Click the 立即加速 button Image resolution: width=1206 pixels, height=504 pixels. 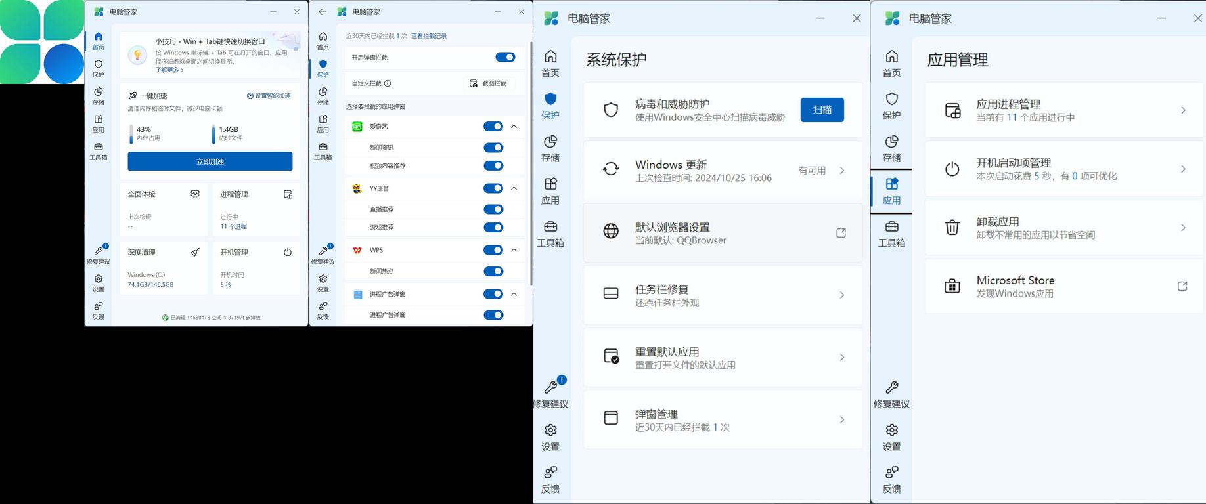pos(210,161)
